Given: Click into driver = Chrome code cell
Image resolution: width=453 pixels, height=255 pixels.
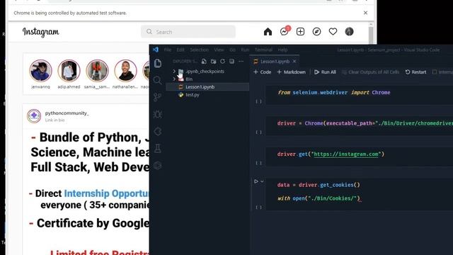Looking at the screenshot, I should [x=359, y=126].
